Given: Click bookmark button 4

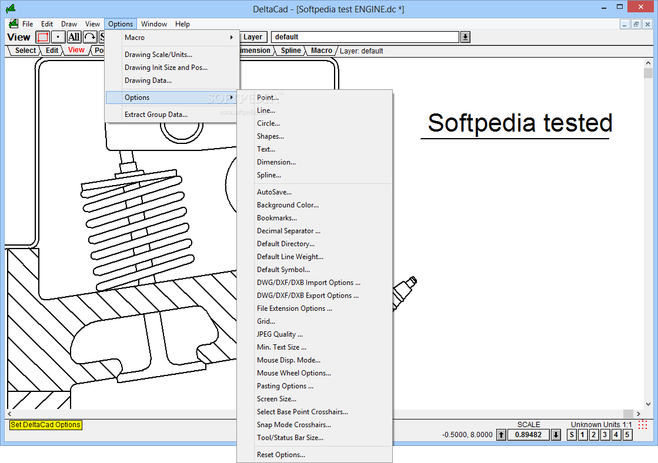Looking at the screenshot, I should pyautogui.click(x=616, y=435).
